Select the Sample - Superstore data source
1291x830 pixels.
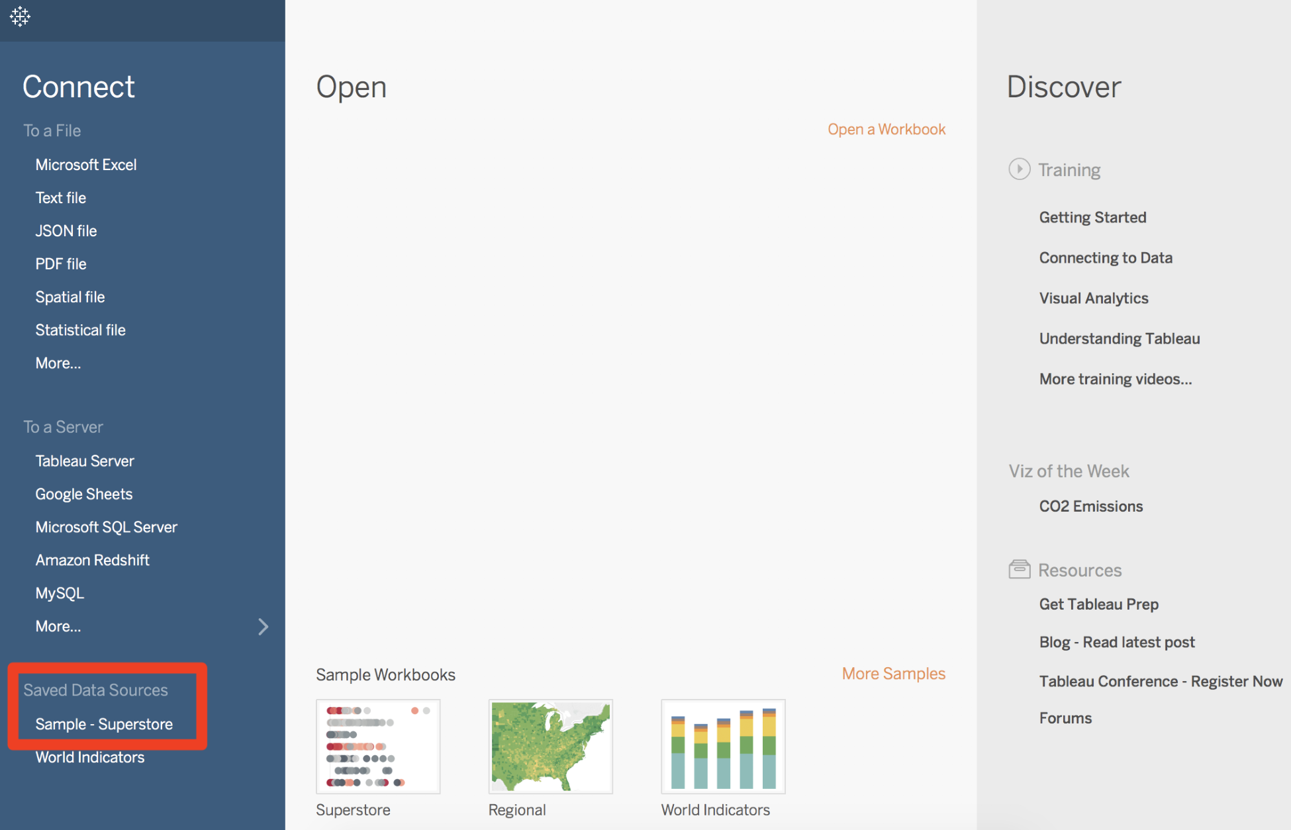(x=103, y=724)
